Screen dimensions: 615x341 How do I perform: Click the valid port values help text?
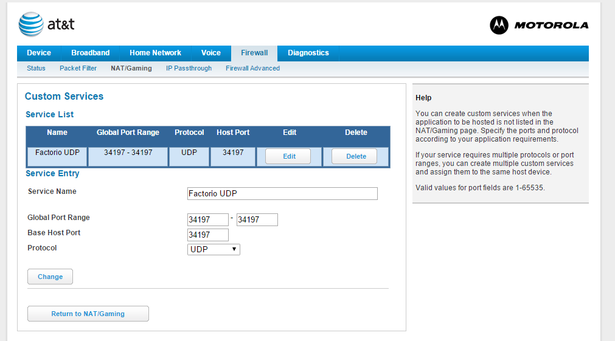click(x=480, y=188)
